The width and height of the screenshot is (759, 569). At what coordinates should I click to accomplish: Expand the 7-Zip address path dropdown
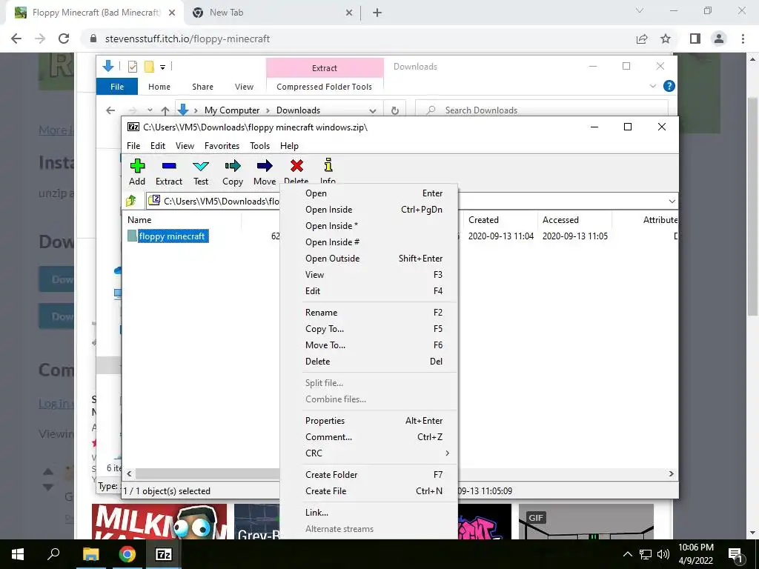pos(672,202)
